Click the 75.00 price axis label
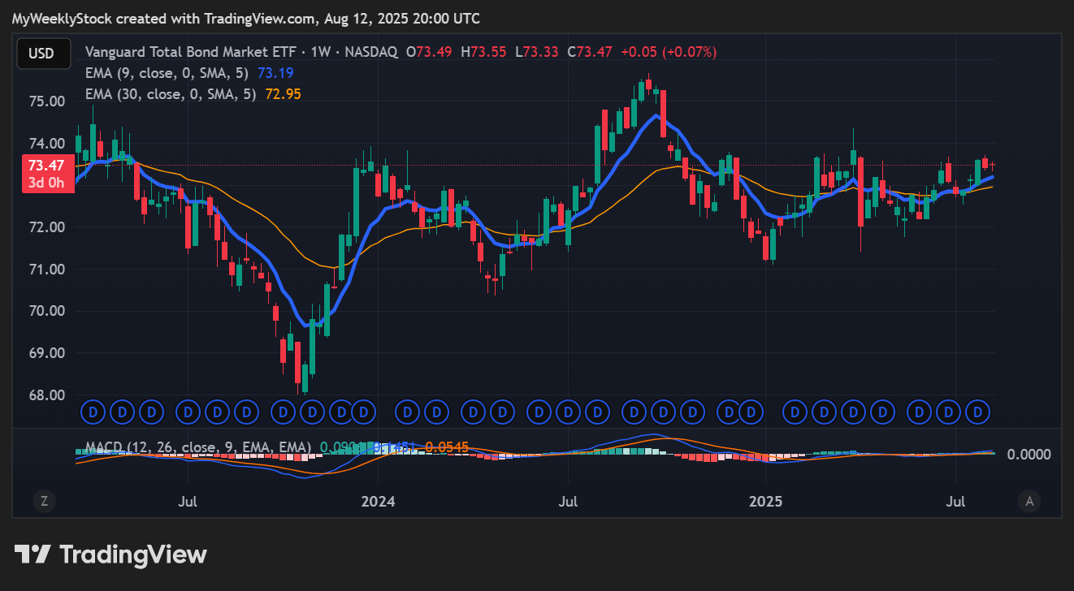Screen dimensions: 1074x591 (46, 101)
